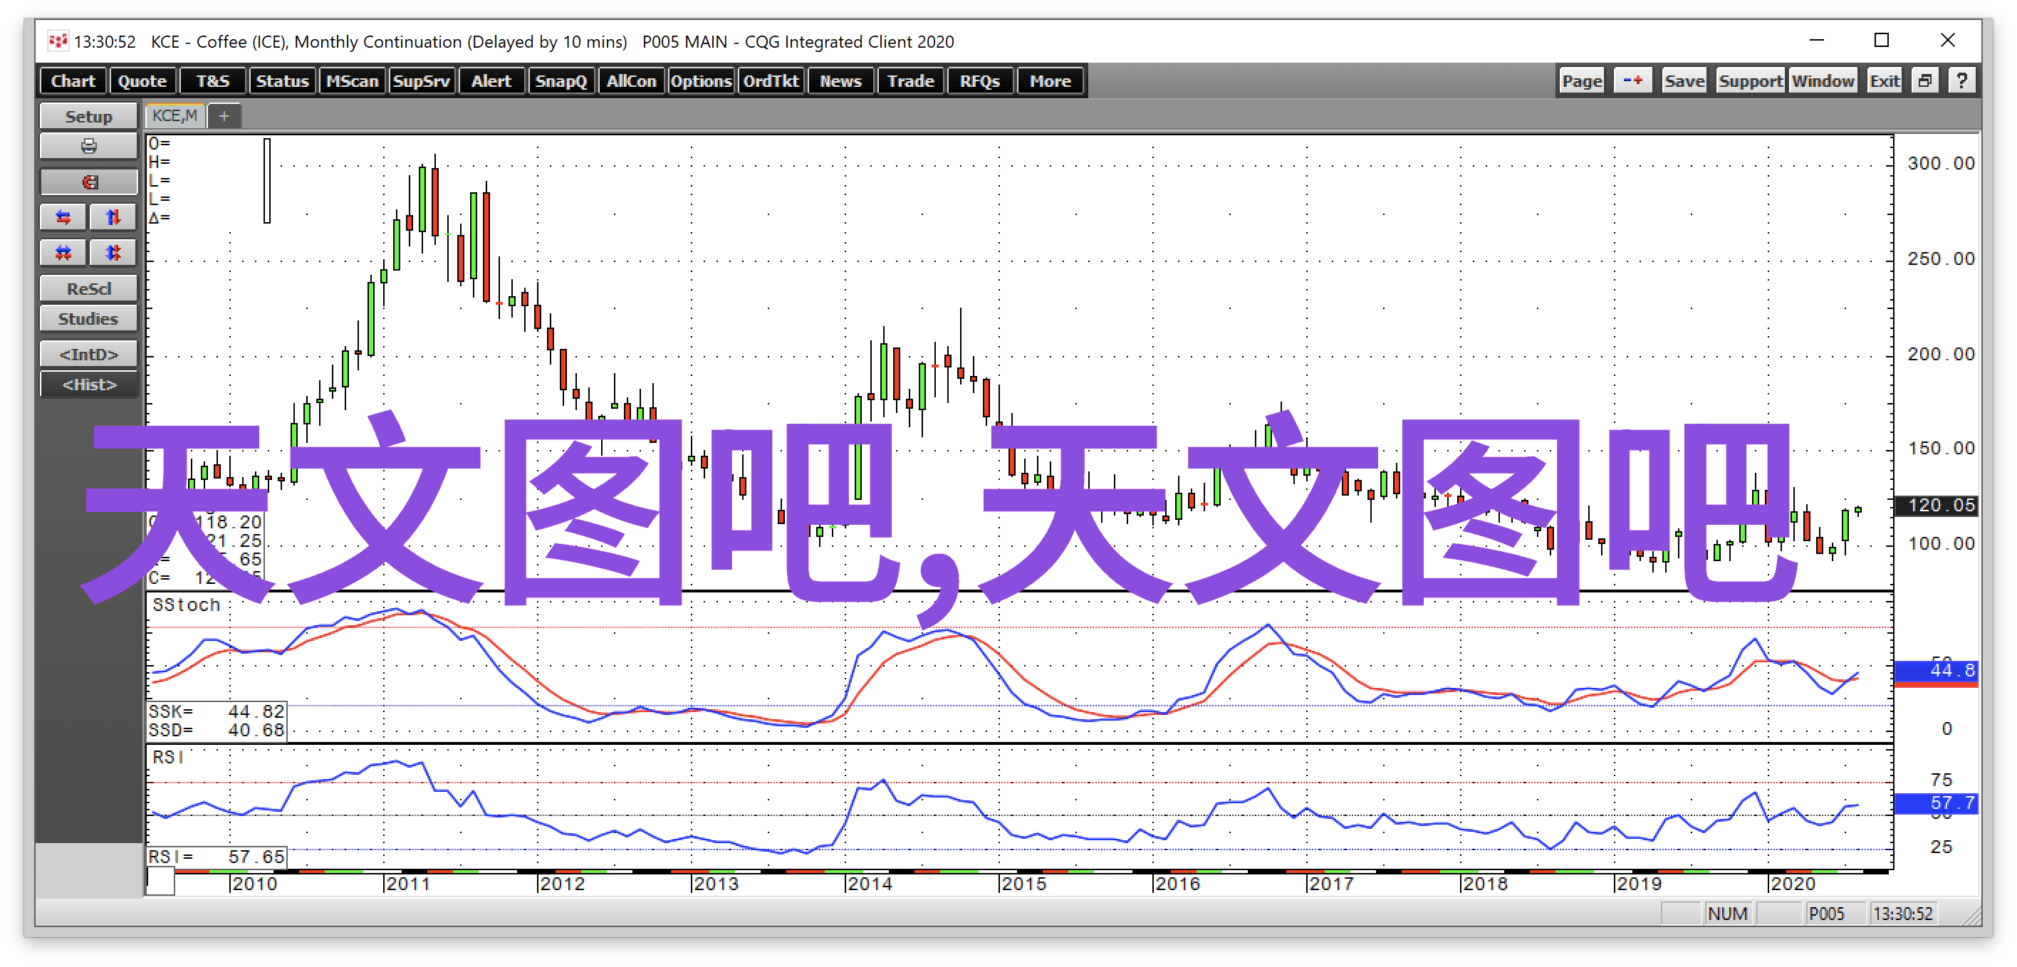Open the MScan market scanner
2017x967 pixels.
pyautogui.click(x=352, y=80)
